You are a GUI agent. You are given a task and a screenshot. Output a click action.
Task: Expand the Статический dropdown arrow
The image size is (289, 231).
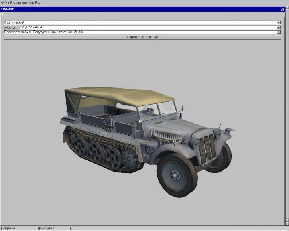(279, 23)
